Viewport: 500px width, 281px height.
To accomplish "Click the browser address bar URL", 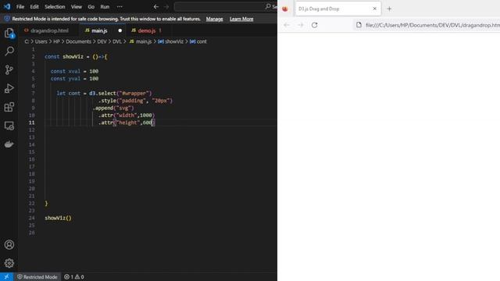I will click(432, 25).
